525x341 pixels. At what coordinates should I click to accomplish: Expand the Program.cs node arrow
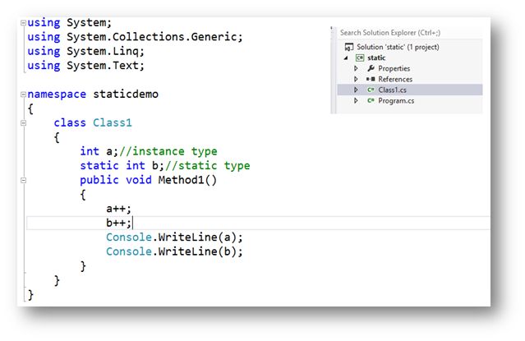point(356,100)
